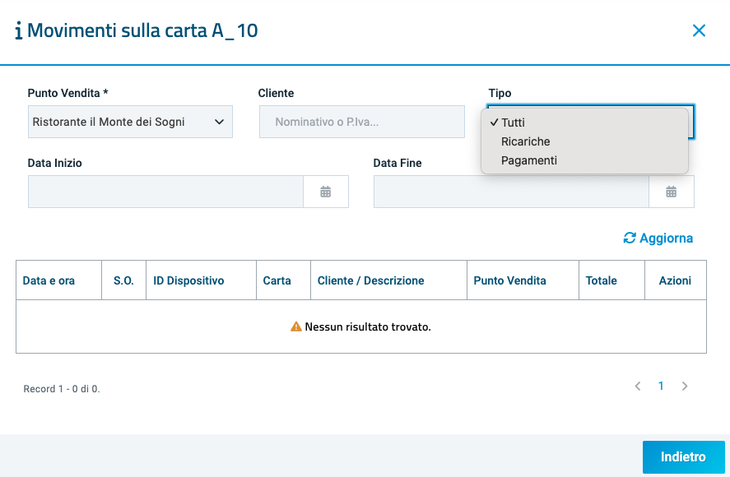Go to the next results page

(x=685, y=386)
